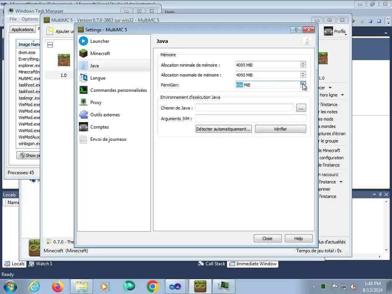Select taskmgr.exe process in Task Manager
The image size is (392, 294).
point(29,98)
